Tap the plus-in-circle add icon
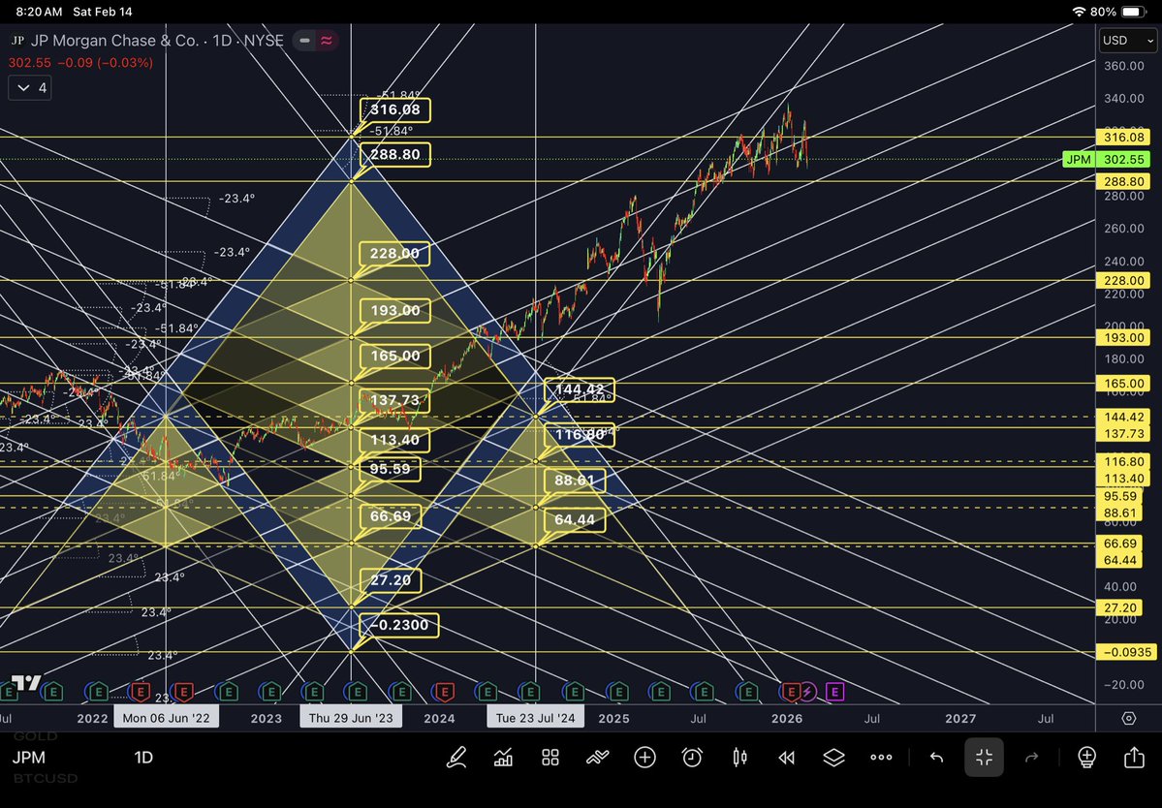Viewport: 1162px width, 808px height. point(644,757)
